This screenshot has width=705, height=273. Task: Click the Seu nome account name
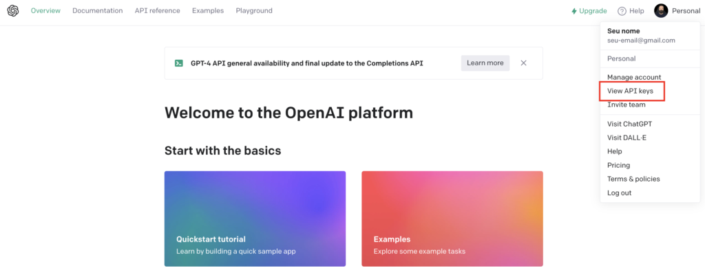[623, 31]
